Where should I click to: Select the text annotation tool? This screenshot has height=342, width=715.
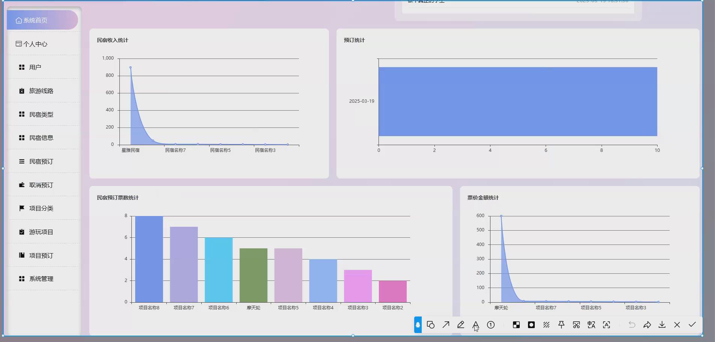(x=476, y=325)
